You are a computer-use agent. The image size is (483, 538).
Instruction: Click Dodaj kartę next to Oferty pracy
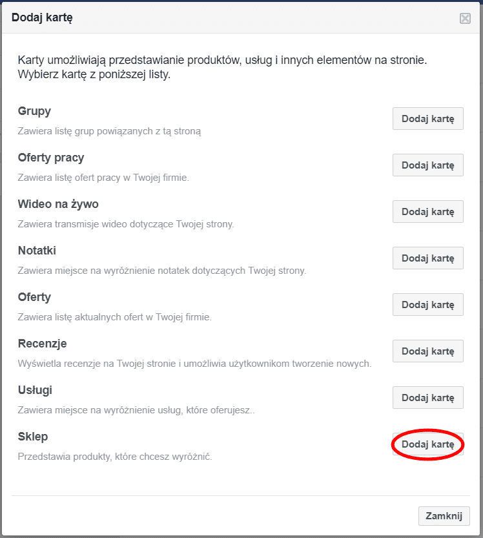pos(427,165)
